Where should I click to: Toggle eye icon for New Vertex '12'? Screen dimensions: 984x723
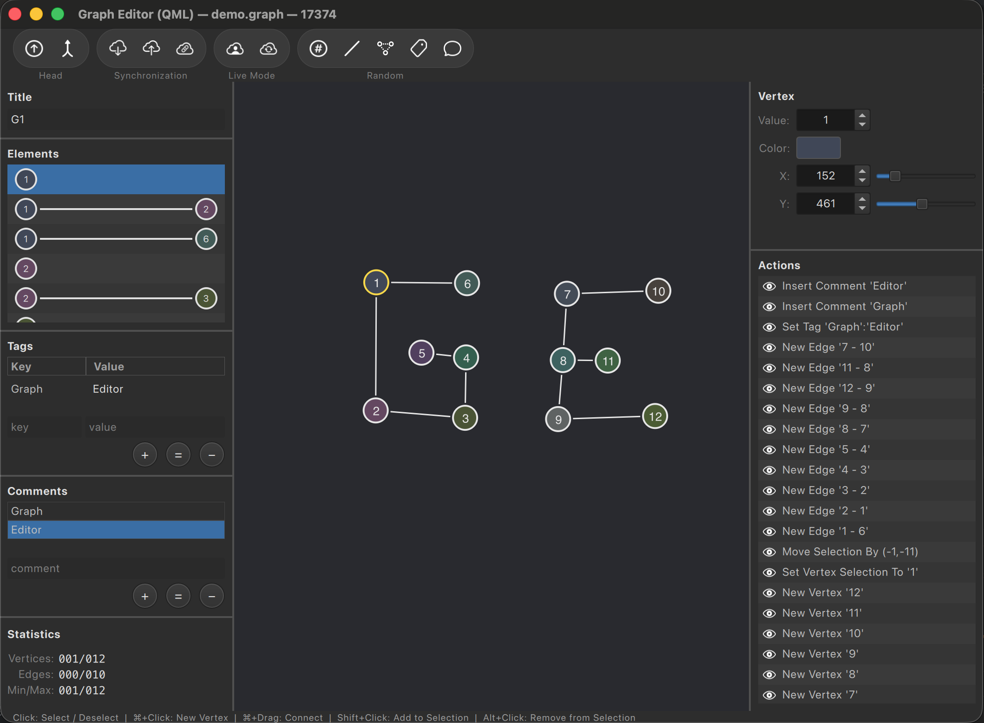(769, 593)
